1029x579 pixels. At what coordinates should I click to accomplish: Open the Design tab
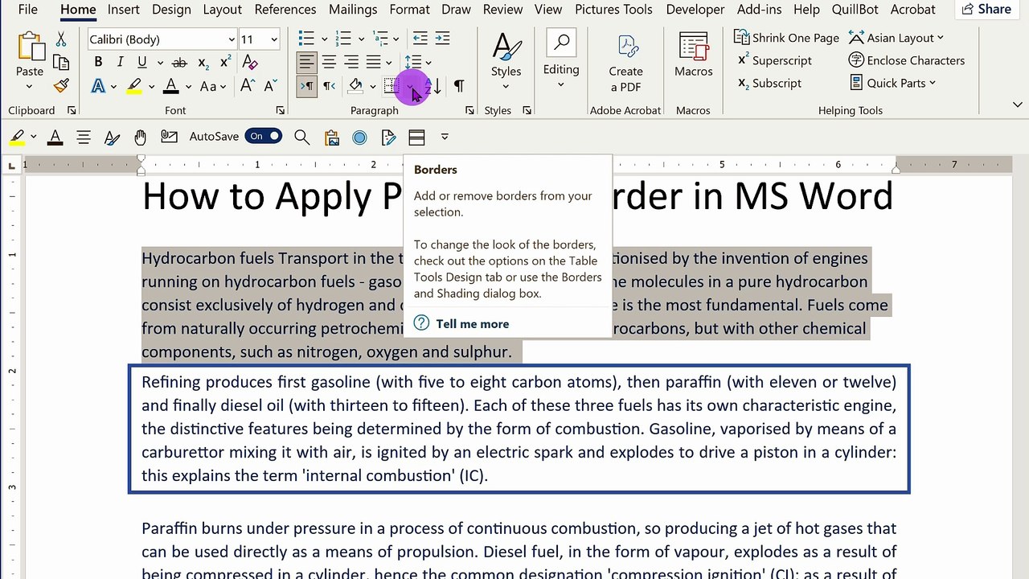click(x=171, y=10)
